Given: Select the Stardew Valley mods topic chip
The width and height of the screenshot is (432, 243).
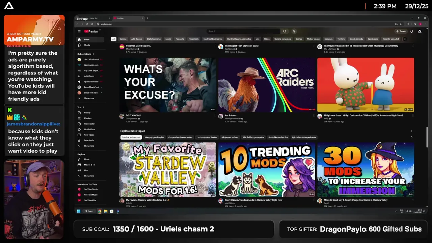Looking at the screenshot, I should [131, 137].
